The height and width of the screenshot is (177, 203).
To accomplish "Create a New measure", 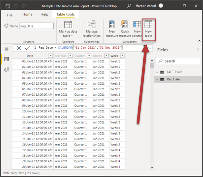I will 112,29.
